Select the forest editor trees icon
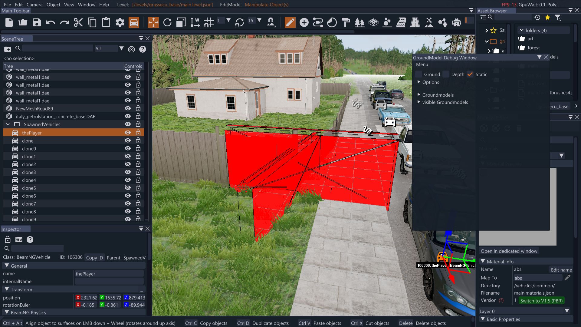 click(359, 22)
